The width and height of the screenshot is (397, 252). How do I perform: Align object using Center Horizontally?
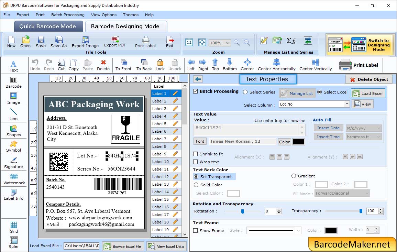276,65
